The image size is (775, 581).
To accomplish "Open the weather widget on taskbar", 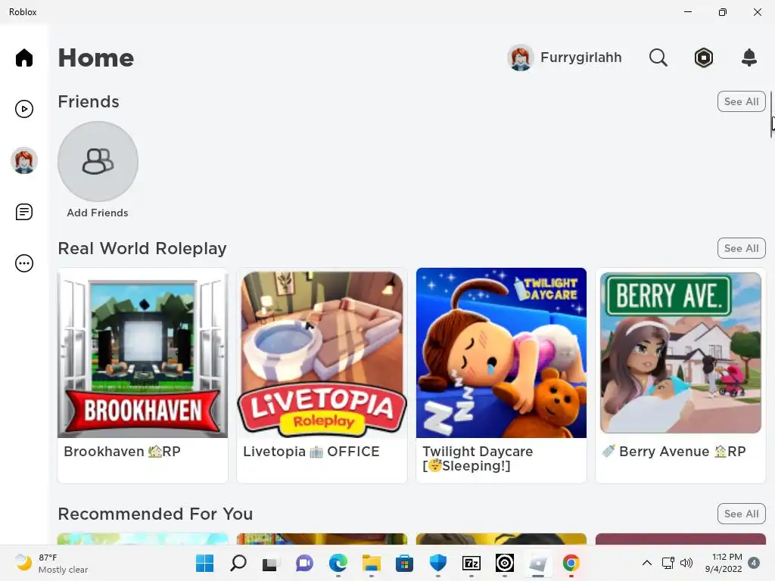I will pyautogui.click(x=51, y=563).
